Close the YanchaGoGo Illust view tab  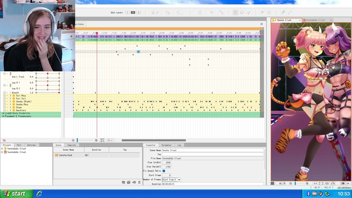click(331, 20)
